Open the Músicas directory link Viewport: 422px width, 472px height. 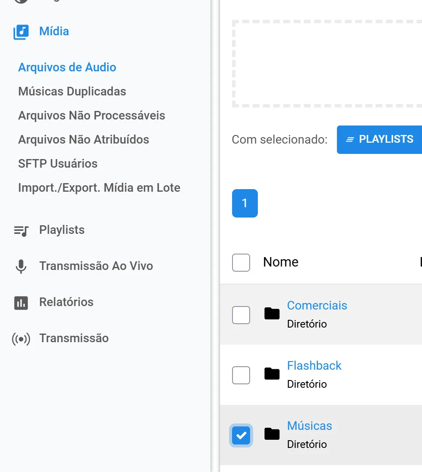click(309, 426)
